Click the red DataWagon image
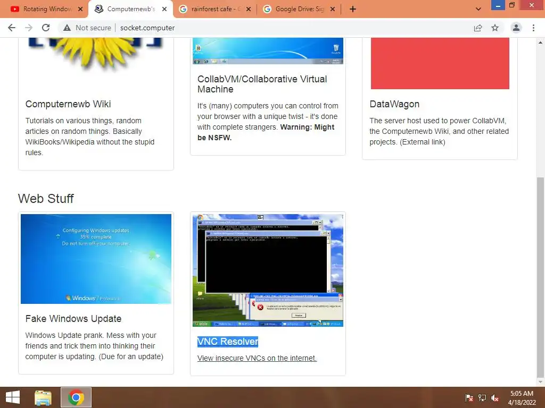Image resolution: width=545 pixels, height=408 pixels. point(440,64)
